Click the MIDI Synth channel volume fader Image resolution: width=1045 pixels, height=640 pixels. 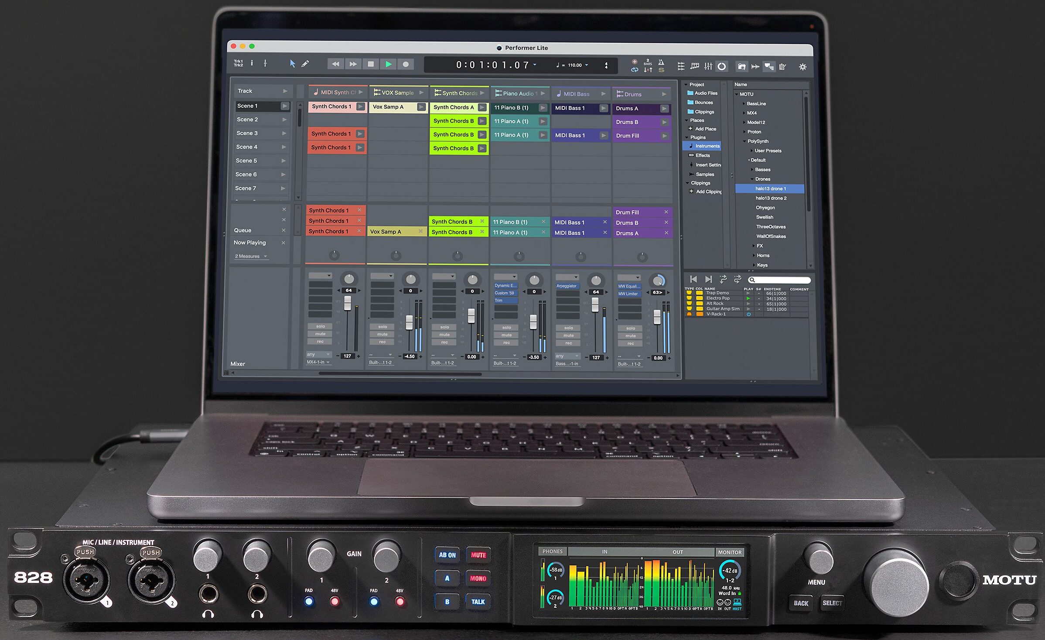pyautogui.click(x=348, y=303)
